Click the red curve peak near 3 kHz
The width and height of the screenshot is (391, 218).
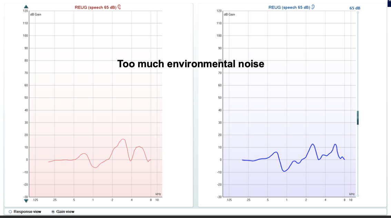[x=123, y=139]
